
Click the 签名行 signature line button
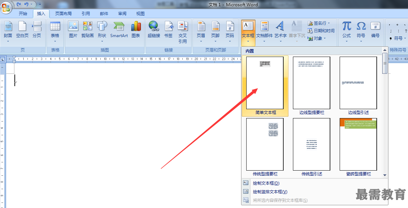[x=317, y=23]
